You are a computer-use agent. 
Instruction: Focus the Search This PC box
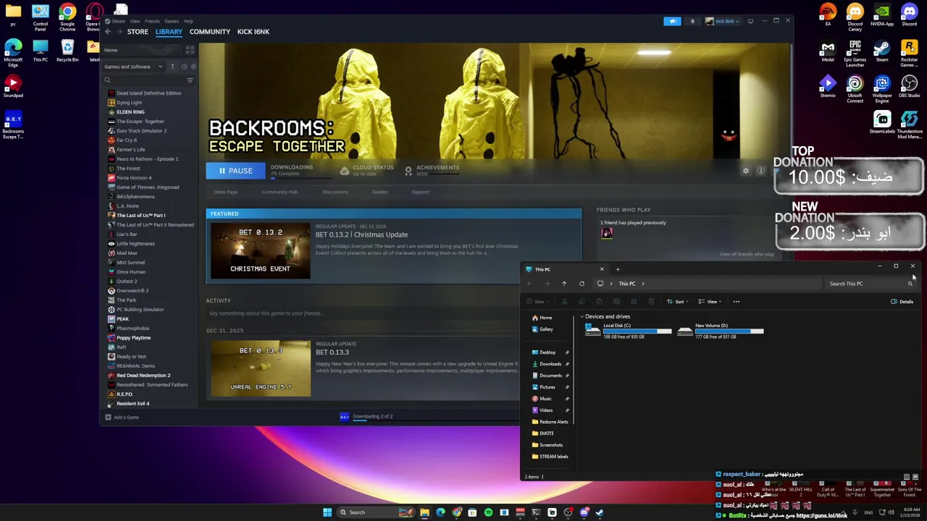pos(871,284)
